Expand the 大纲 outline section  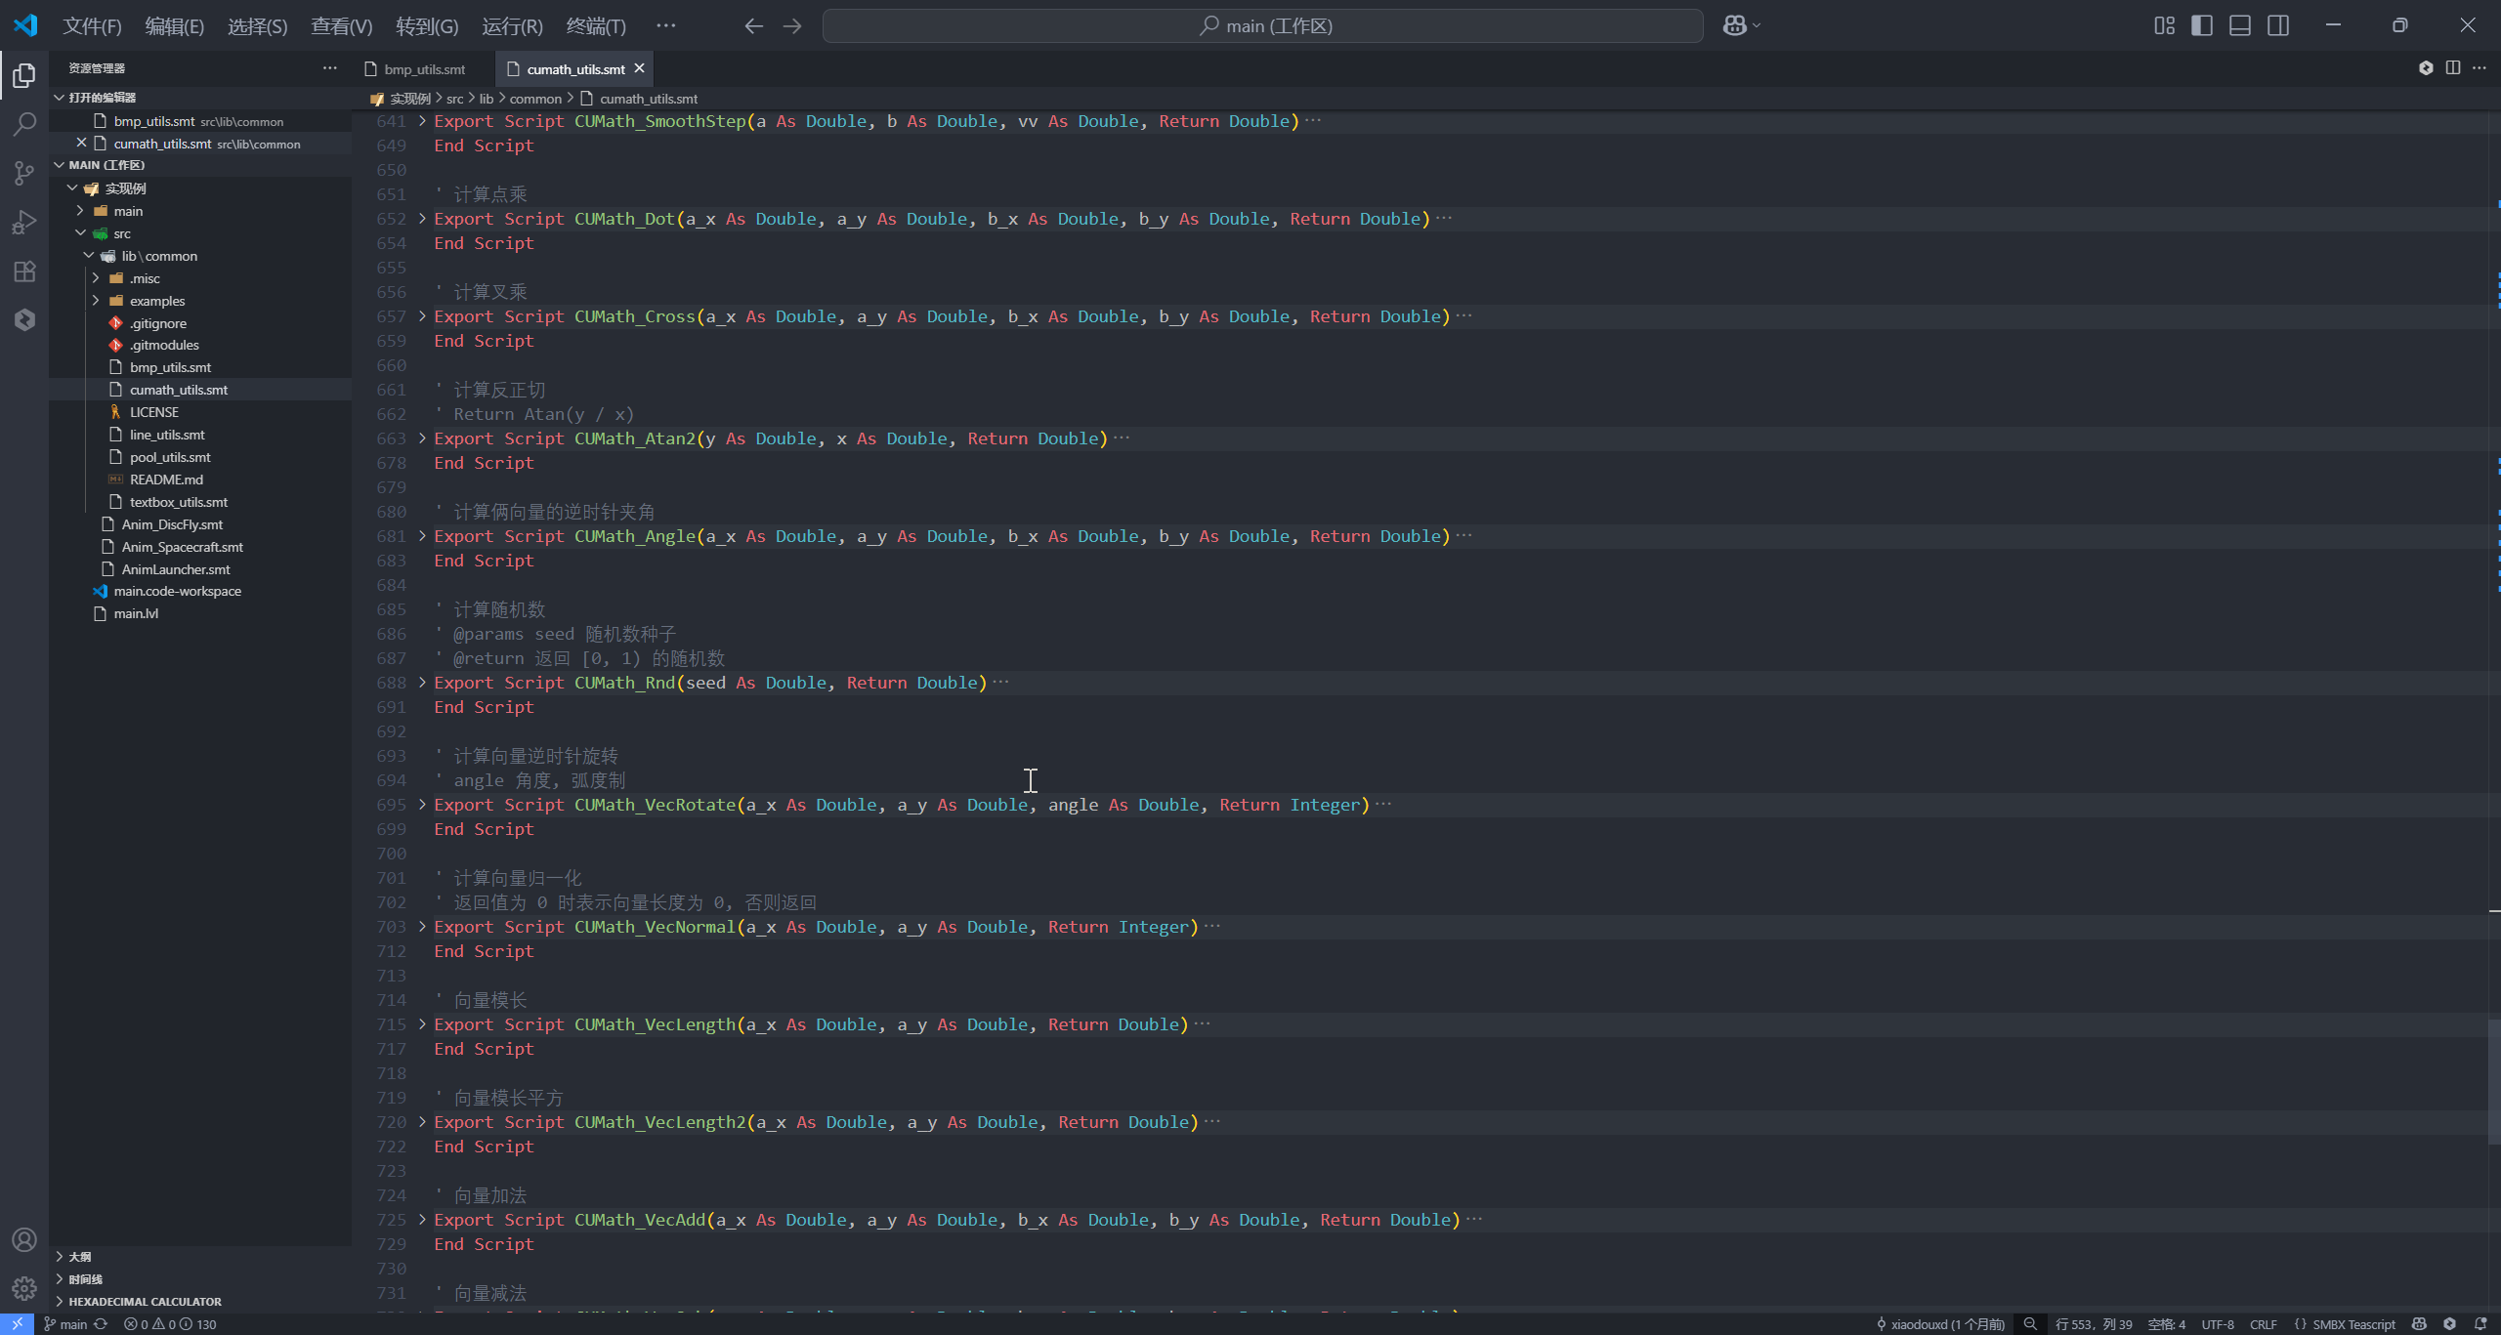point(200,1257)
